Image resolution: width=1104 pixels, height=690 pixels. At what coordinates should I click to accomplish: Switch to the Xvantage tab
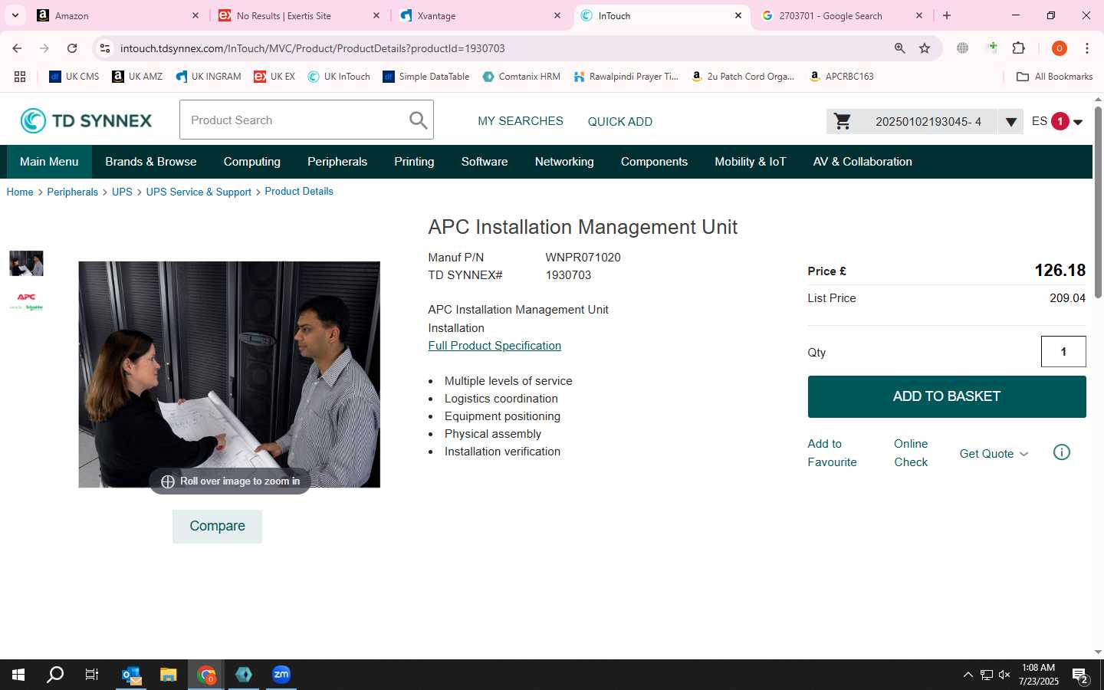[481, 15]
